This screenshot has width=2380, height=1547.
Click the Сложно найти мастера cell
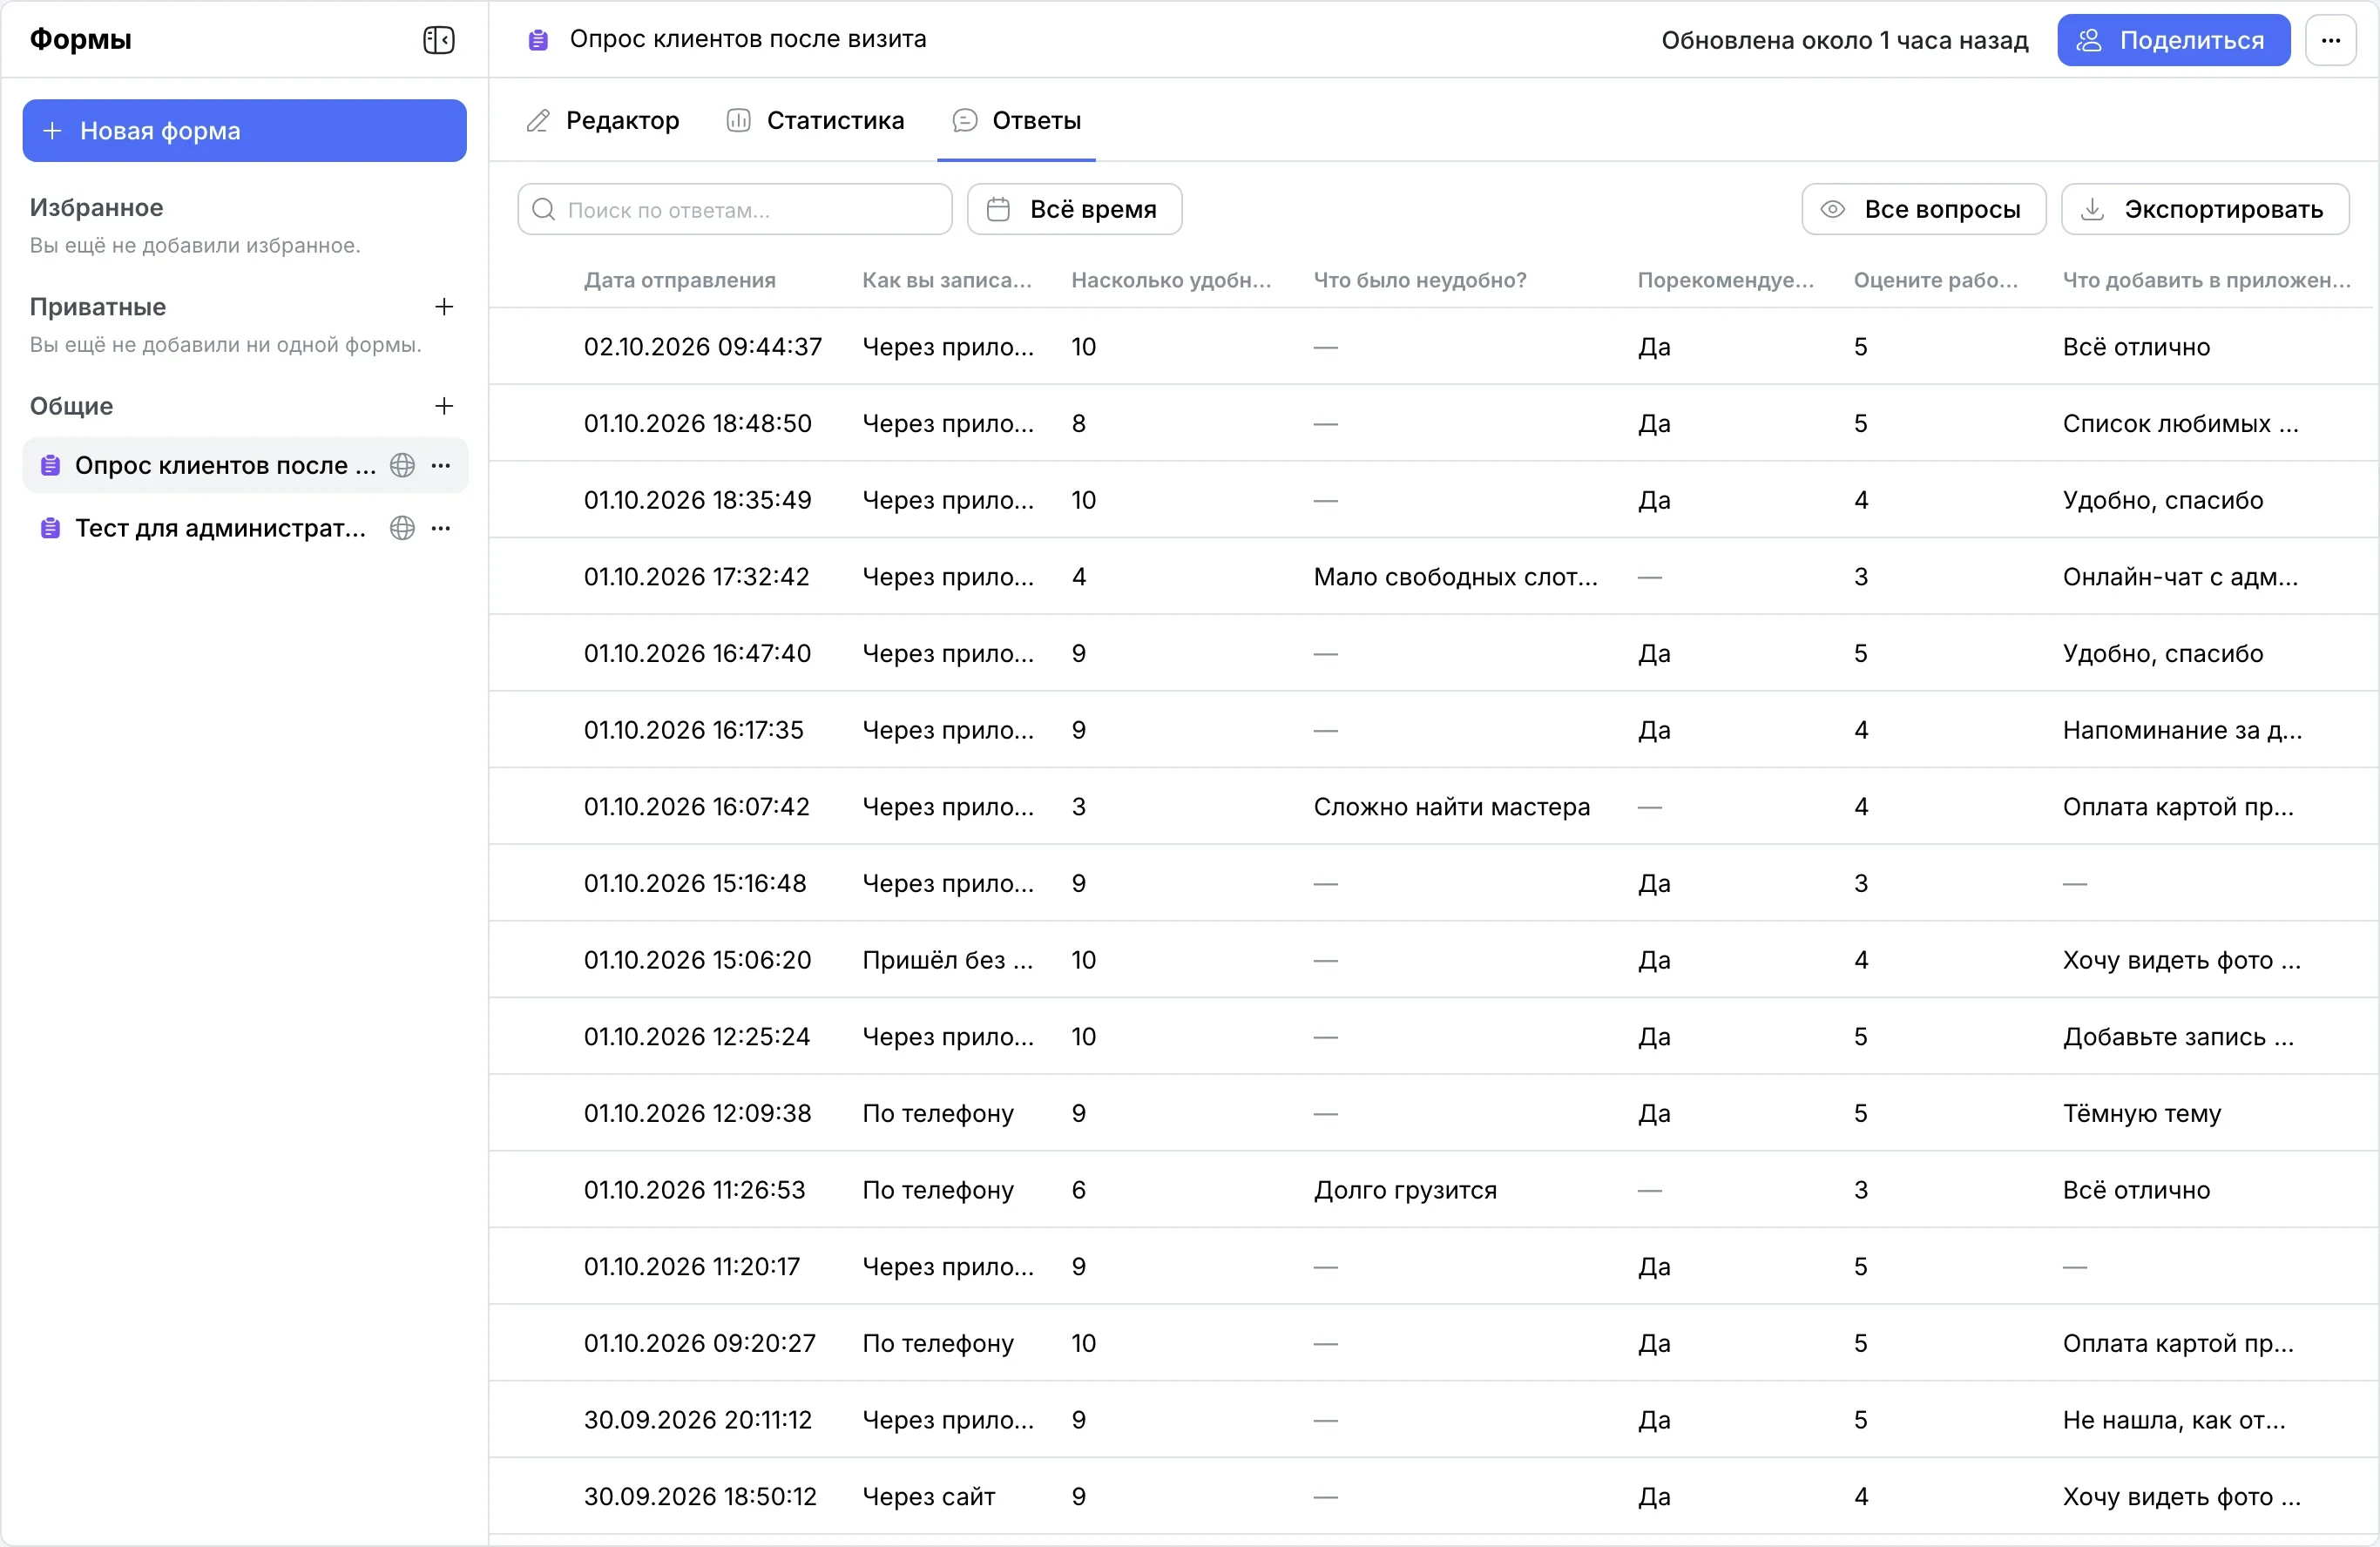[1451, 806]
